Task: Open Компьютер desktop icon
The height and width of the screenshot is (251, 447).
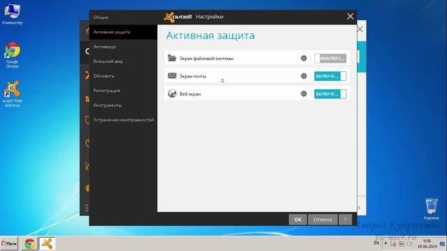Action: [12, 14]
